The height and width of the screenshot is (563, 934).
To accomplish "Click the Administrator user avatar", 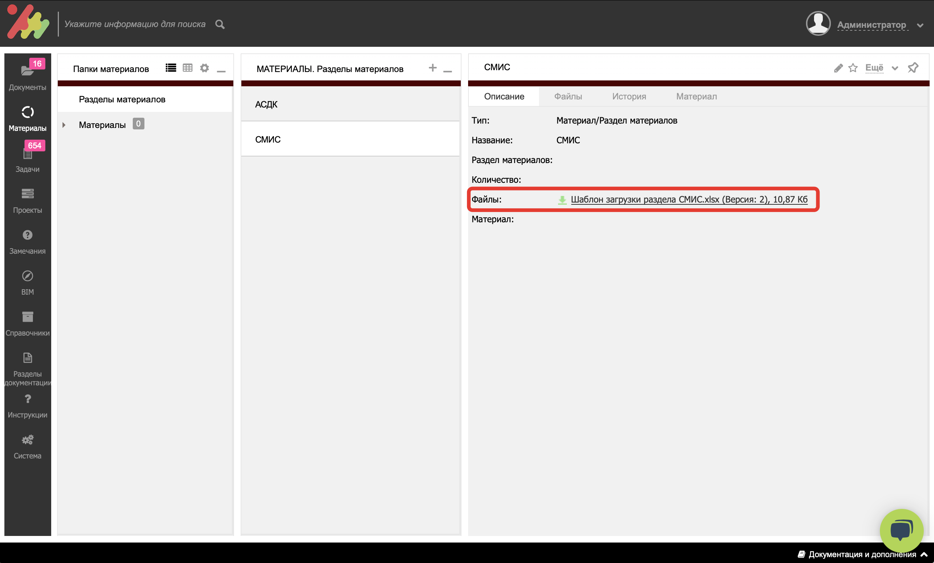I will click(x=818, y=23).
